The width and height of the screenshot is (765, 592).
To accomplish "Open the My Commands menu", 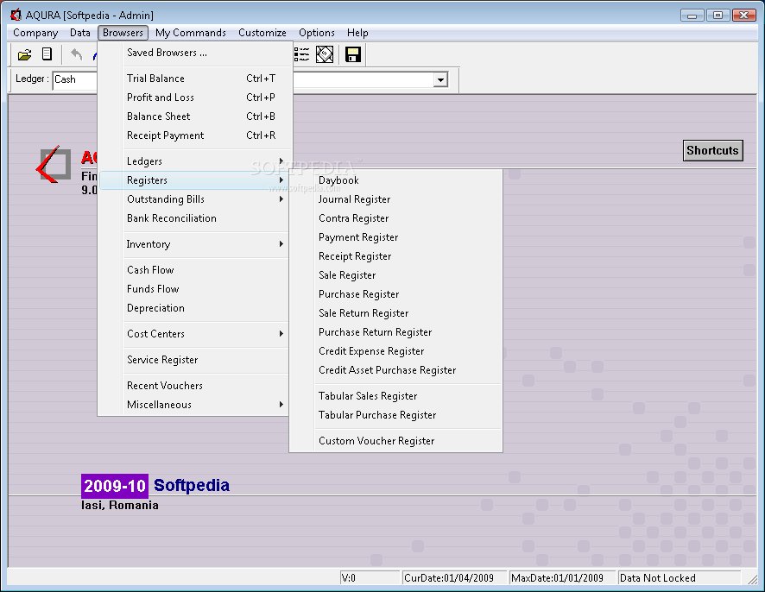I will tap(191, 33).
